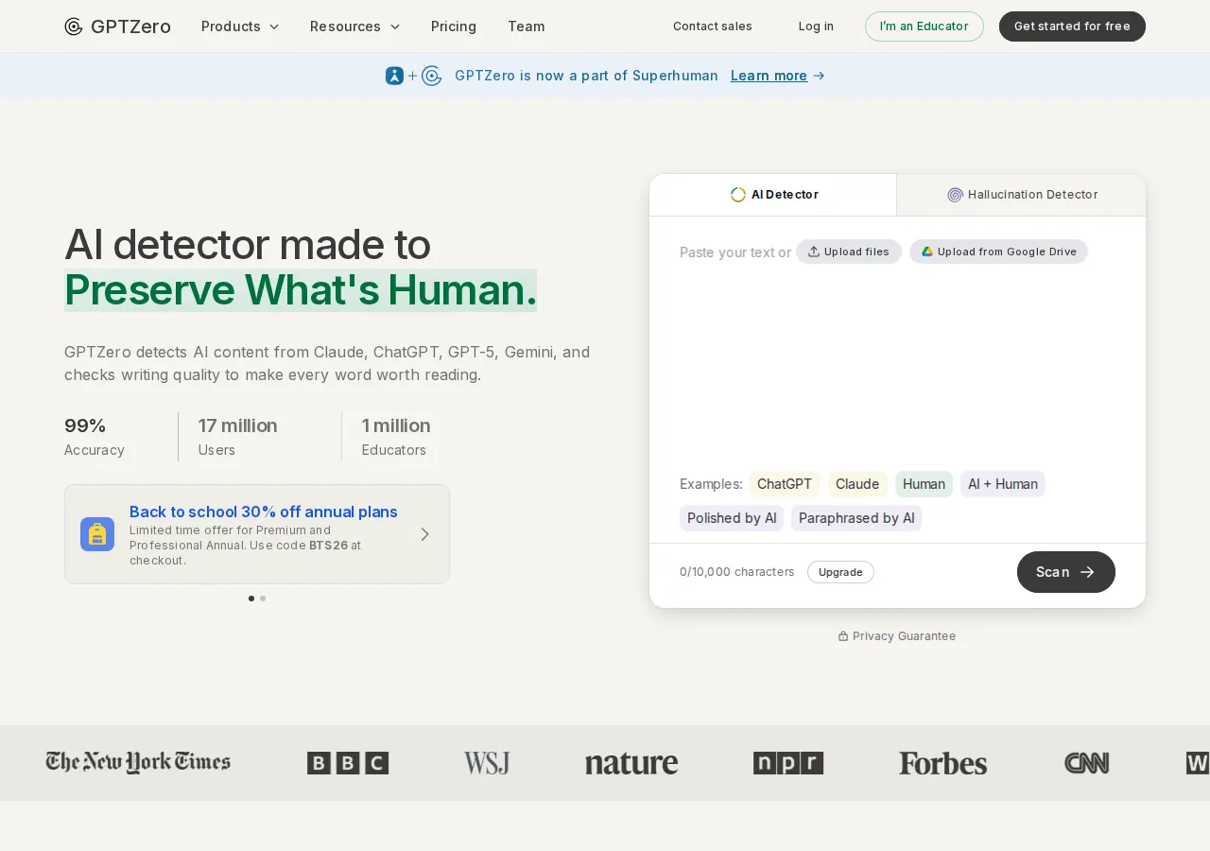1210x851 pixels.
Task: Click Get started for free
Action: pos(1072,26)
